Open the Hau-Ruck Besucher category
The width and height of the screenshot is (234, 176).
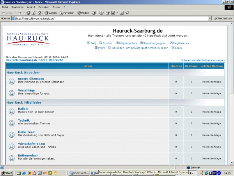23,72
